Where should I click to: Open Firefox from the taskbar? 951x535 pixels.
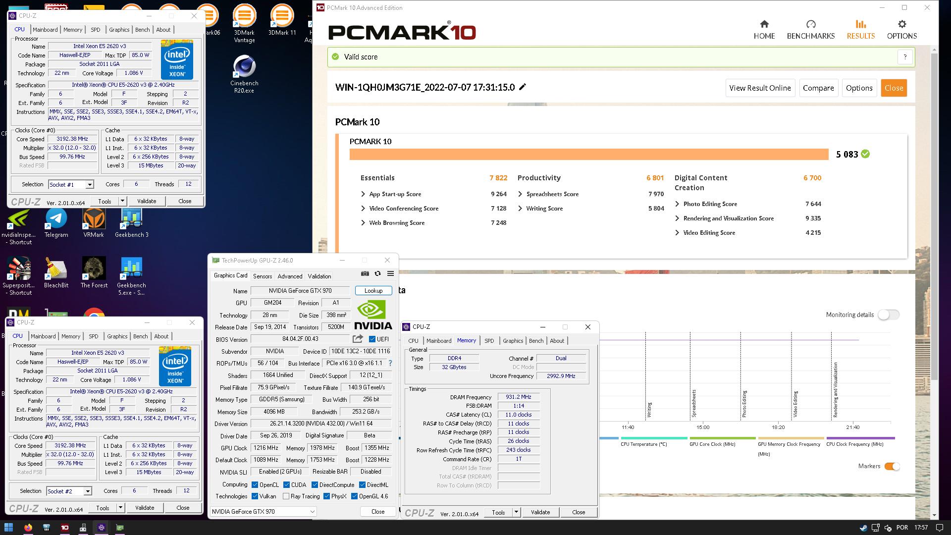pos(28,528)
